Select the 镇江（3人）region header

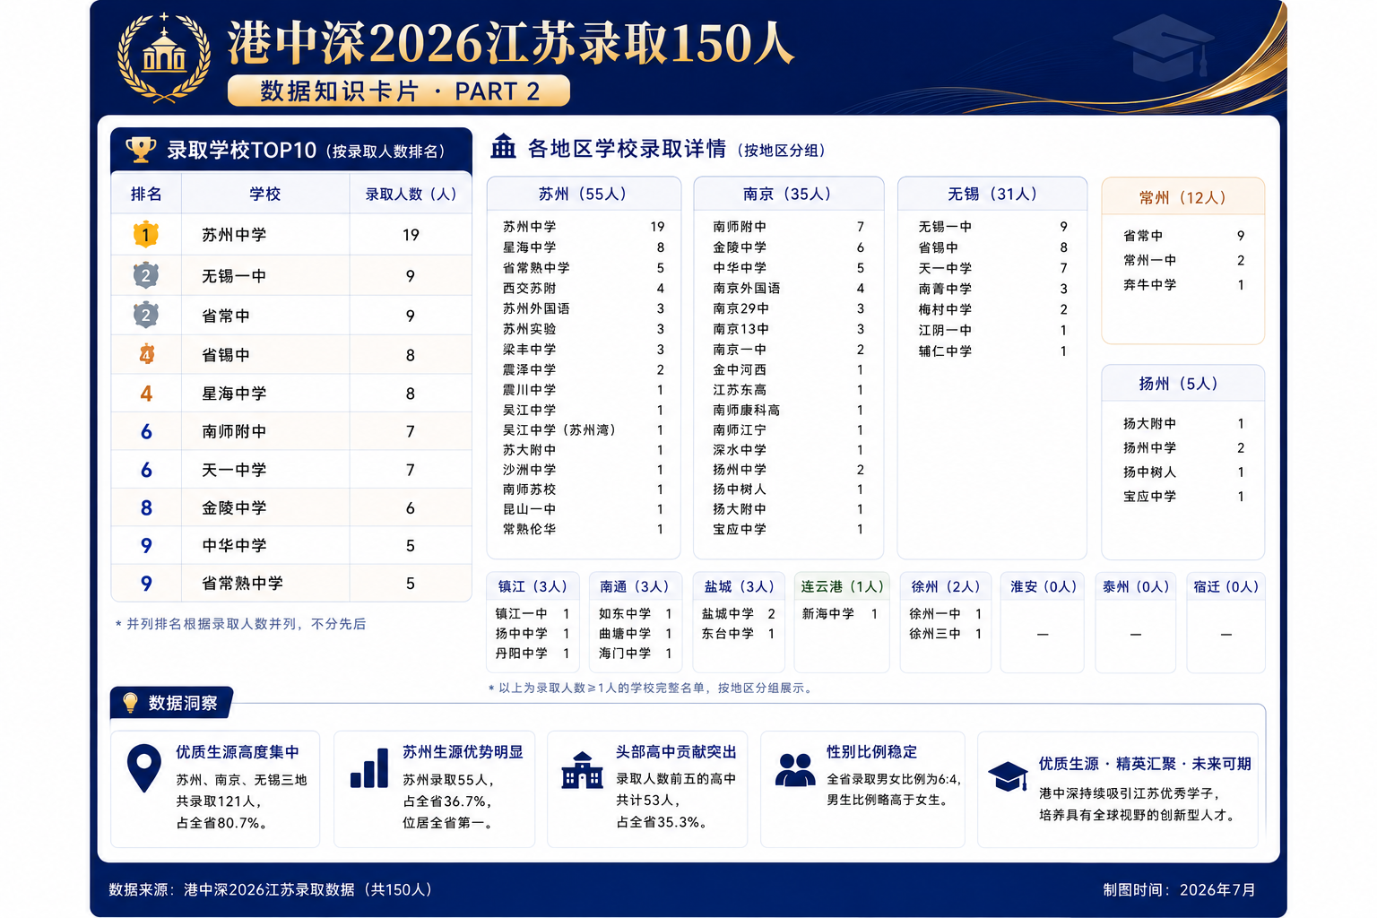coord(533,586)
